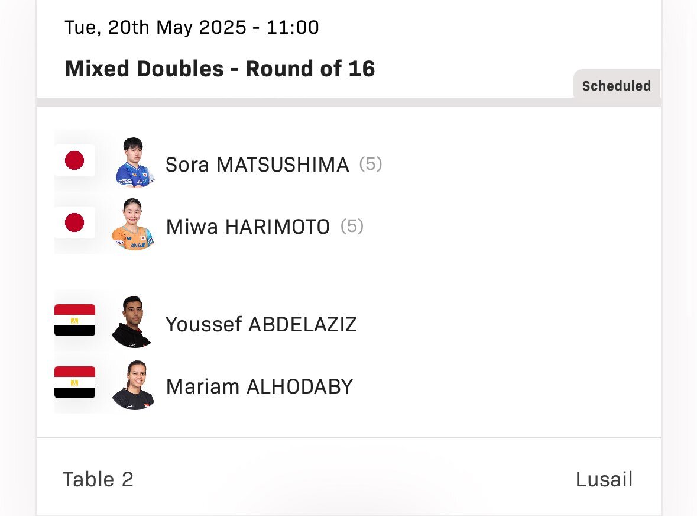Click seed number (5) after Matsushima
This screenshot has width=697, height=516.
click(371, 164)
